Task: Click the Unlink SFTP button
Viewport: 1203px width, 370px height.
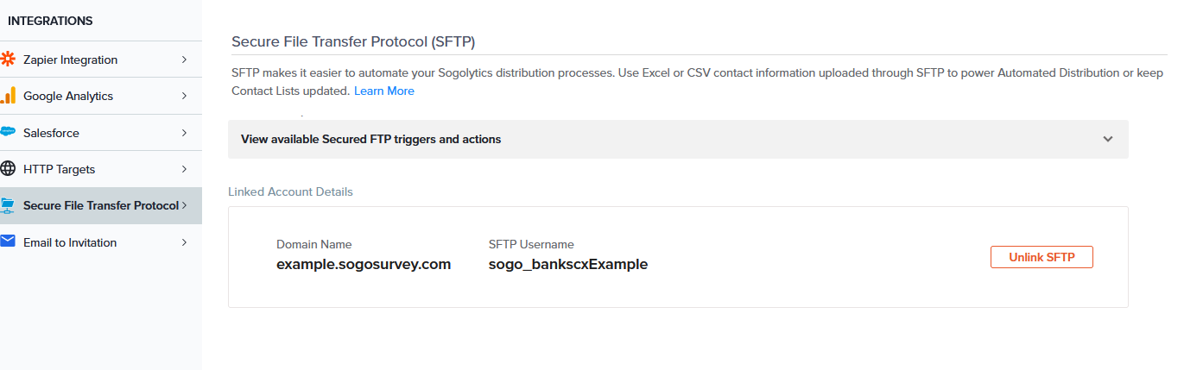Action: coord(1041,257)
